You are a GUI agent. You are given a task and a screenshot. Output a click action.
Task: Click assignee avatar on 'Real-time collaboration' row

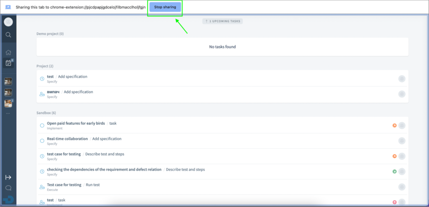pos(402,141)
